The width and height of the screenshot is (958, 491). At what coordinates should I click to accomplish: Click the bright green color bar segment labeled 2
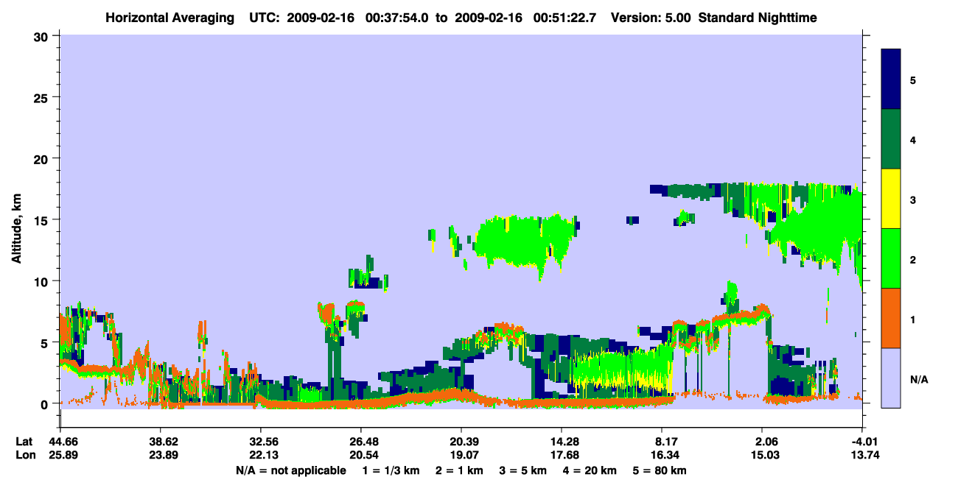pyautogui.click(x=891, y=258)
